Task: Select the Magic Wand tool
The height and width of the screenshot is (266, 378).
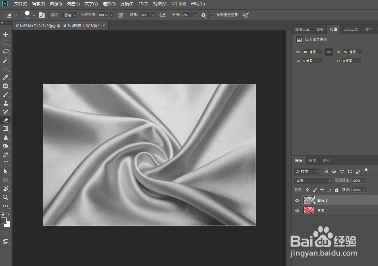Action: point(6,60)
